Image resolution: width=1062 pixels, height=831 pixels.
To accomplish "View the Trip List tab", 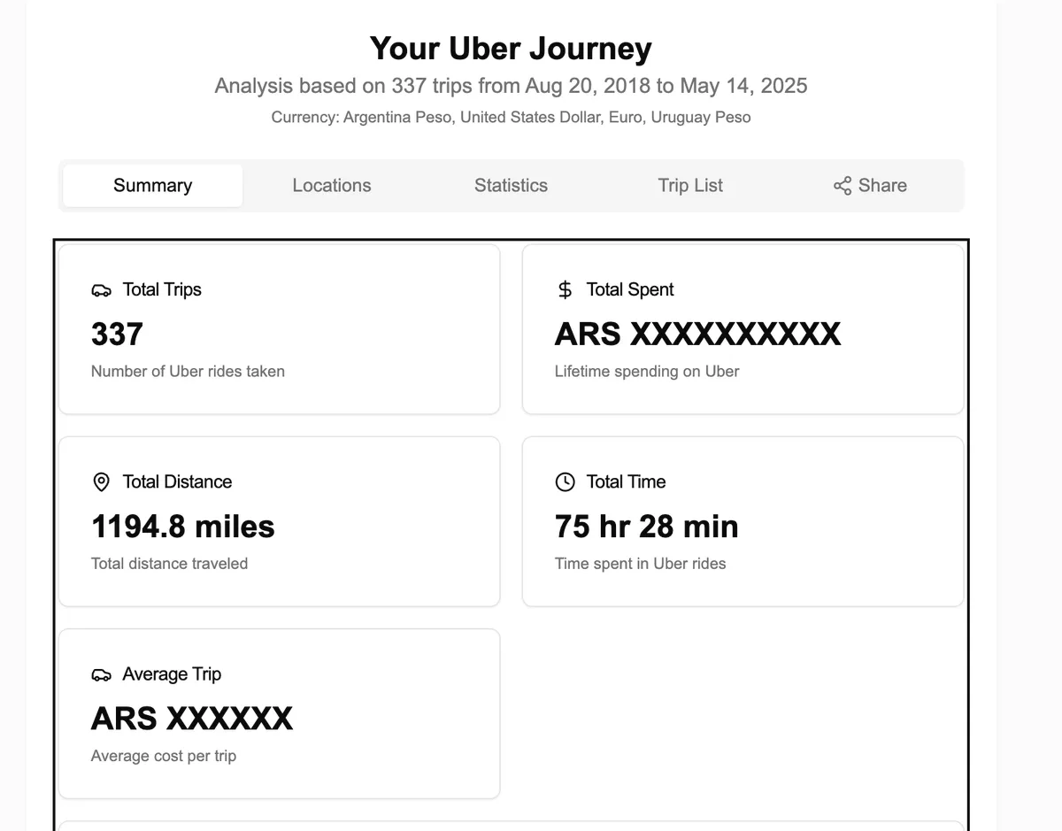I will tap(690, 186).
